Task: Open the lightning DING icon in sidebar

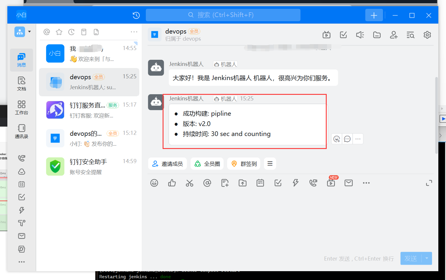Action: coord(22,210)
